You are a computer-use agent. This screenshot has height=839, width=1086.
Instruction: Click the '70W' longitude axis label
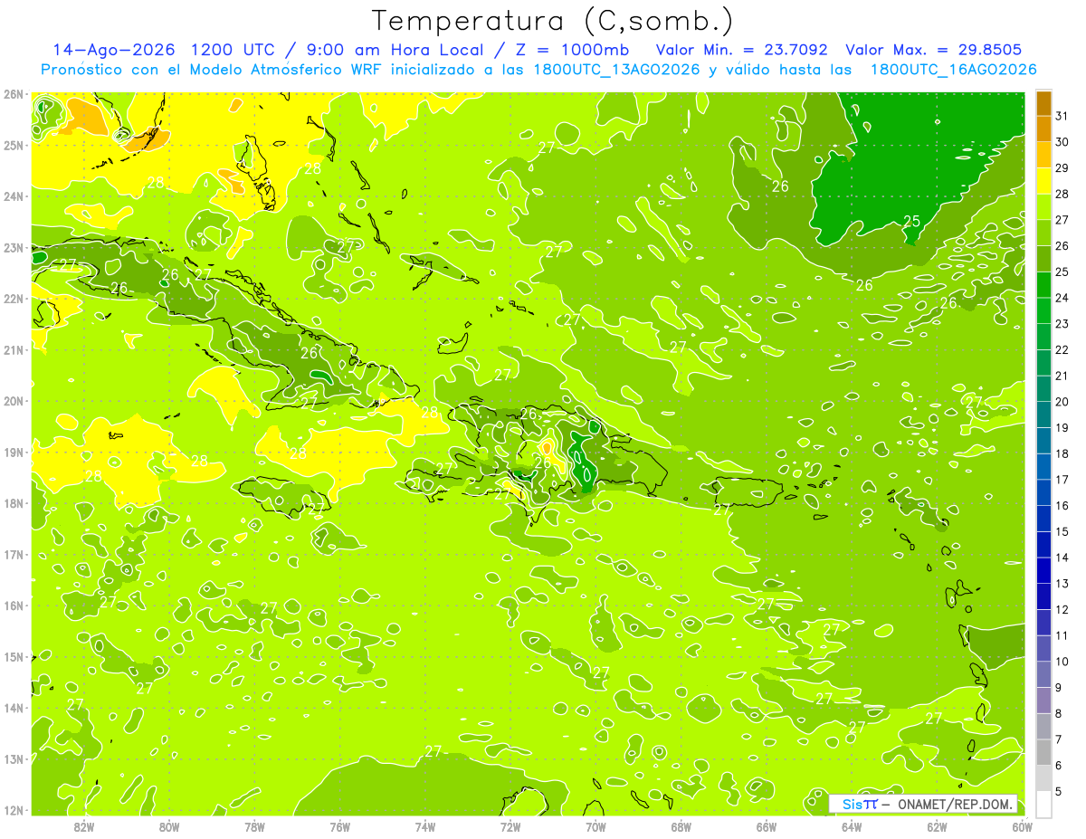pos(595,826)
